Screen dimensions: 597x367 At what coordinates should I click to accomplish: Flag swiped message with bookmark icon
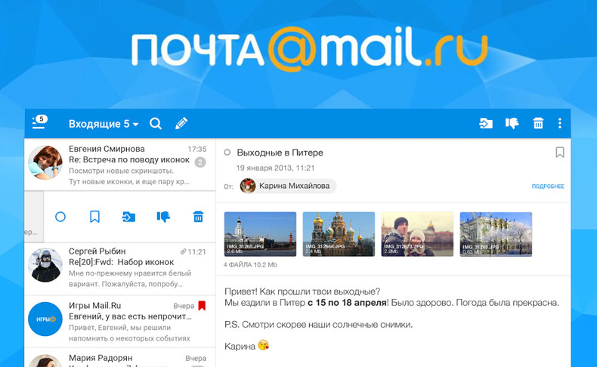point(94,217)
